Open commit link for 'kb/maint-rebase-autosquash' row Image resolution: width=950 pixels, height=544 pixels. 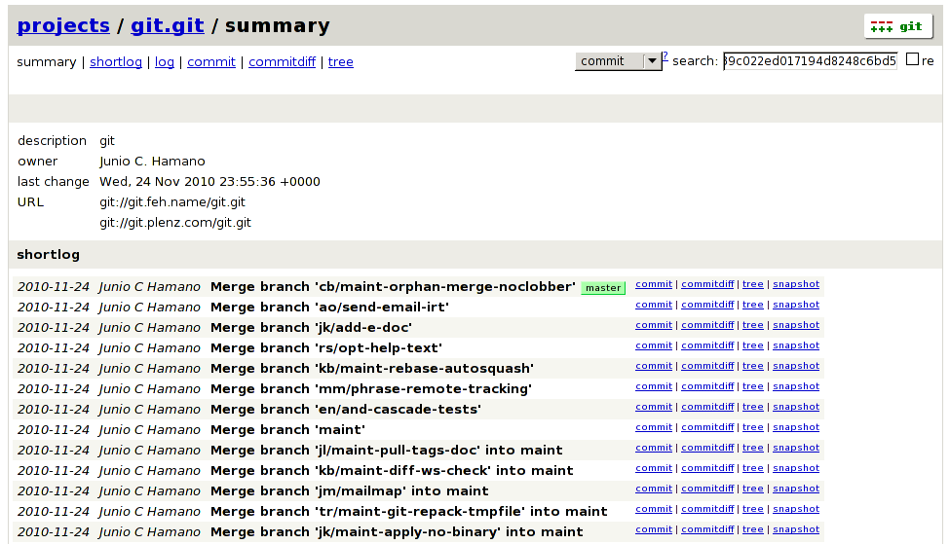(654, 366)
